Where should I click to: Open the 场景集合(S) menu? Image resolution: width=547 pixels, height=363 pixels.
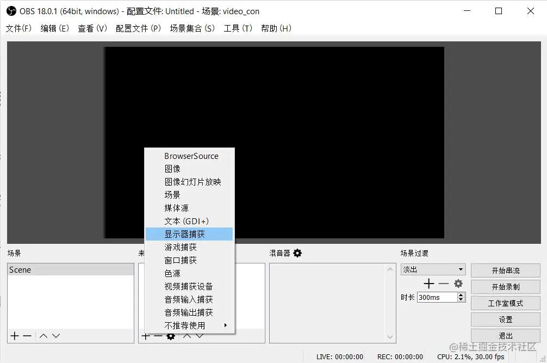192,28
